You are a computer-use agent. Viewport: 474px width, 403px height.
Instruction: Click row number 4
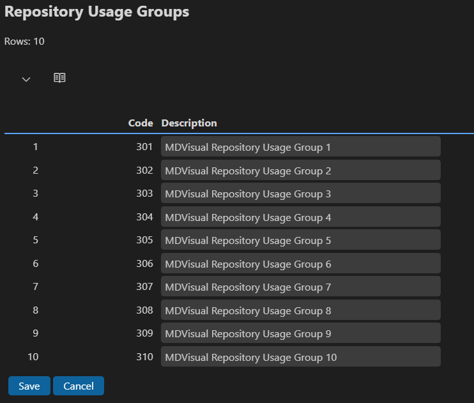tap(35, 217)
